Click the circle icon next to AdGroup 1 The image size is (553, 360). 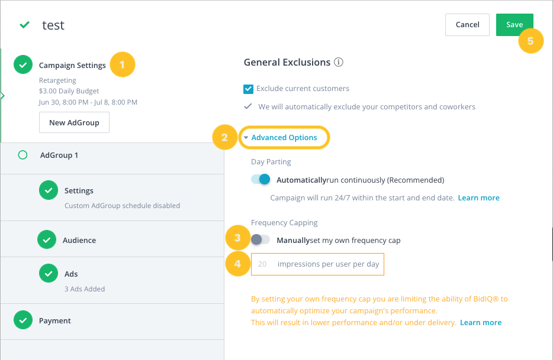tap(22, 155)
